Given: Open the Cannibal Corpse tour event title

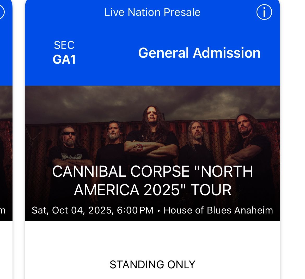Looking at the screenshot, I should click(x=152, y=180).
